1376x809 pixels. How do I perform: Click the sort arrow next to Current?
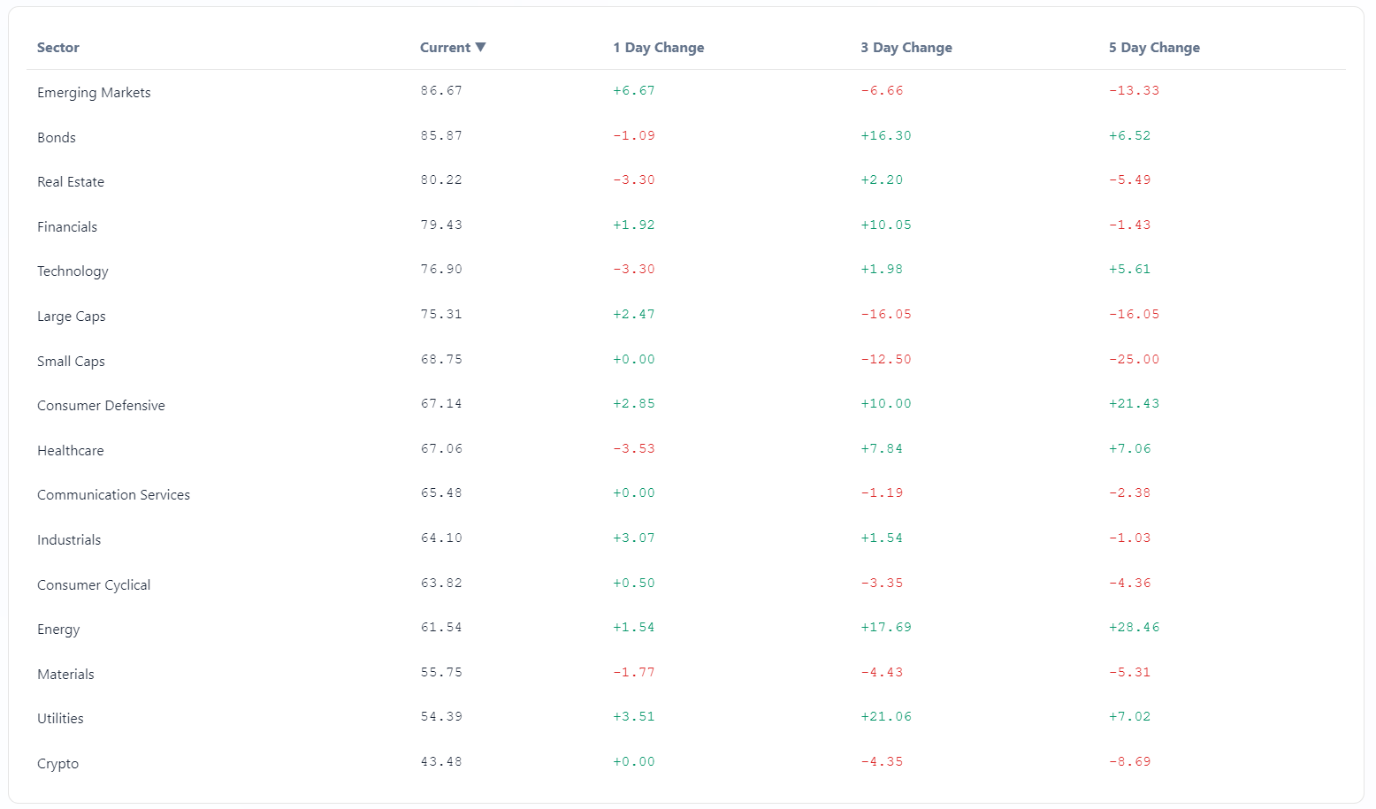(x=480, y=47)
